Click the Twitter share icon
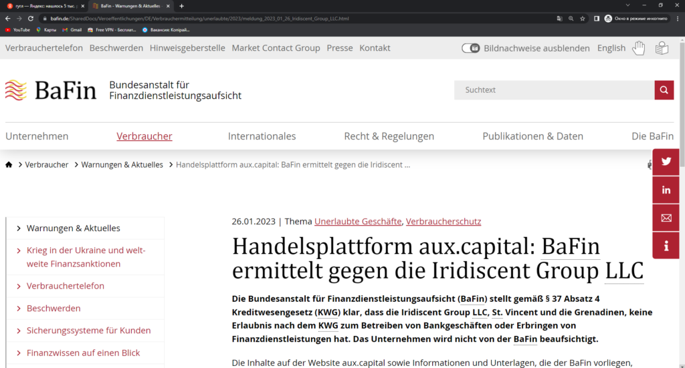The image size is (685, 368). 666,162
